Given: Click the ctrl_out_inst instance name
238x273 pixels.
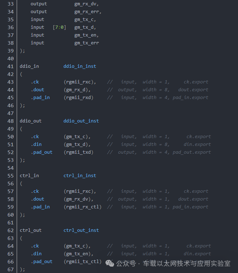Looking at the screenshot, I should click(81, 230).
